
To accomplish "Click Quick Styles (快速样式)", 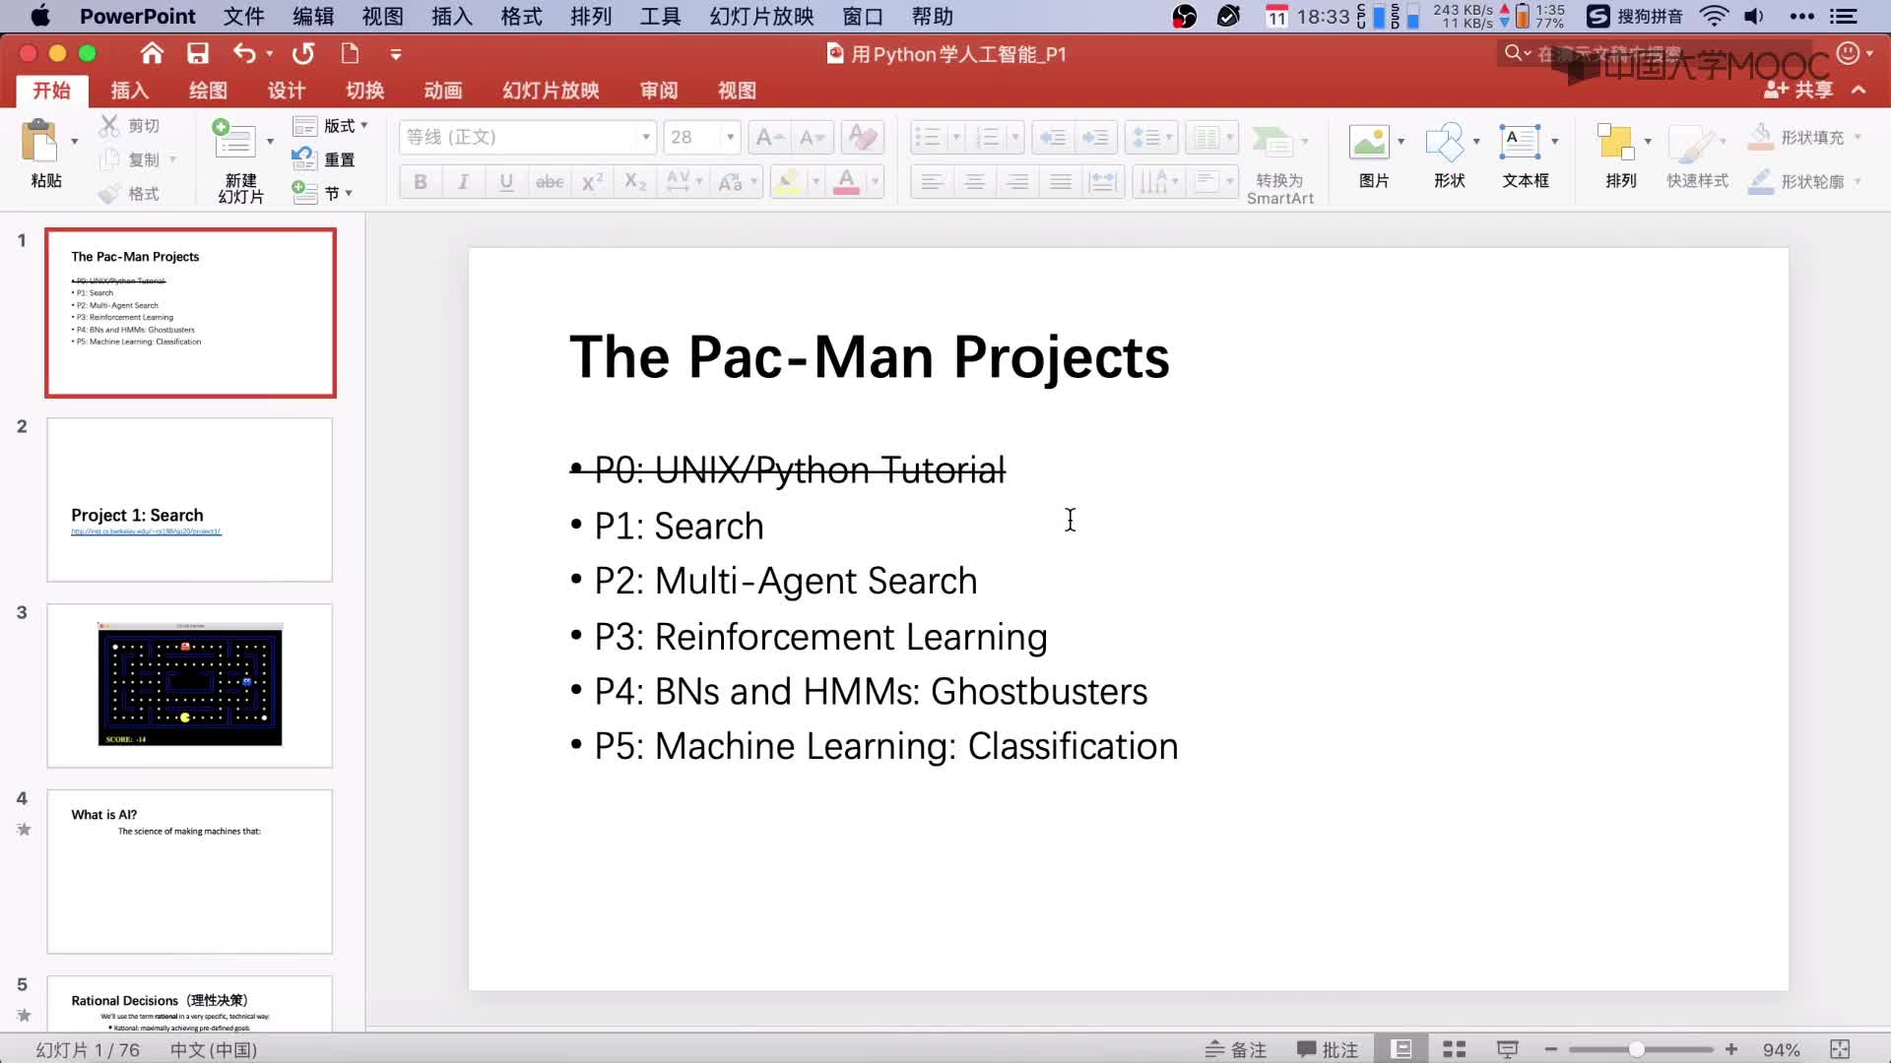I will pos(1696,156).
